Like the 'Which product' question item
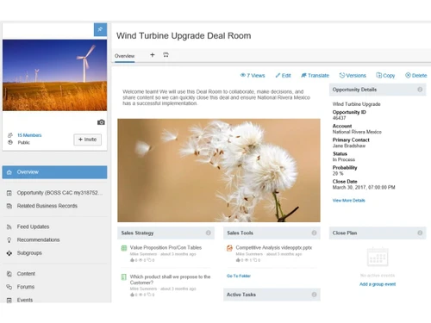This screenshot has width=431, height=323. point(132,295)
